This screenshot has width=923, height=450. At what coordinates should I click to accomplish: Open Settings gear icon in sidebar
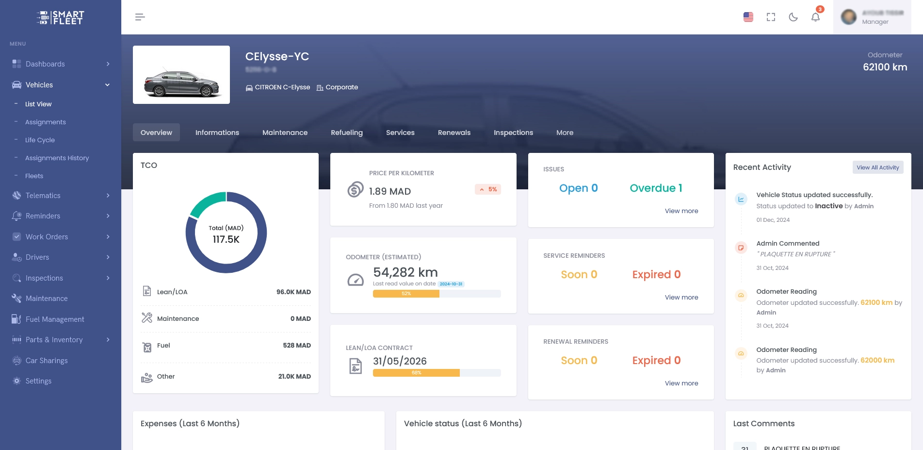(x=16, y=381)
